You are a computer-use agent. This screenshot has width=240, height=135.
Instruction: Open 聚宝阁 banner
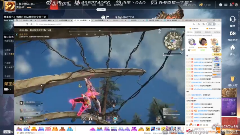[x=9, y=84]
